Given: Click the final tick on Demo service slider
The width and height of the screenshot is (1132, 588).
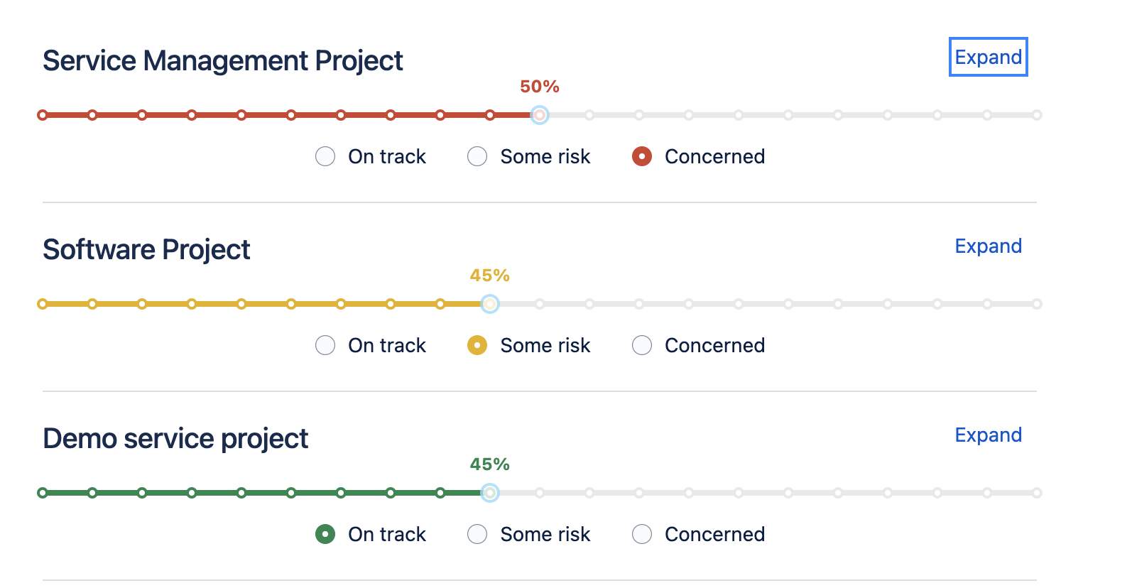Looking at the screenshot, I should click(1037, 493).
